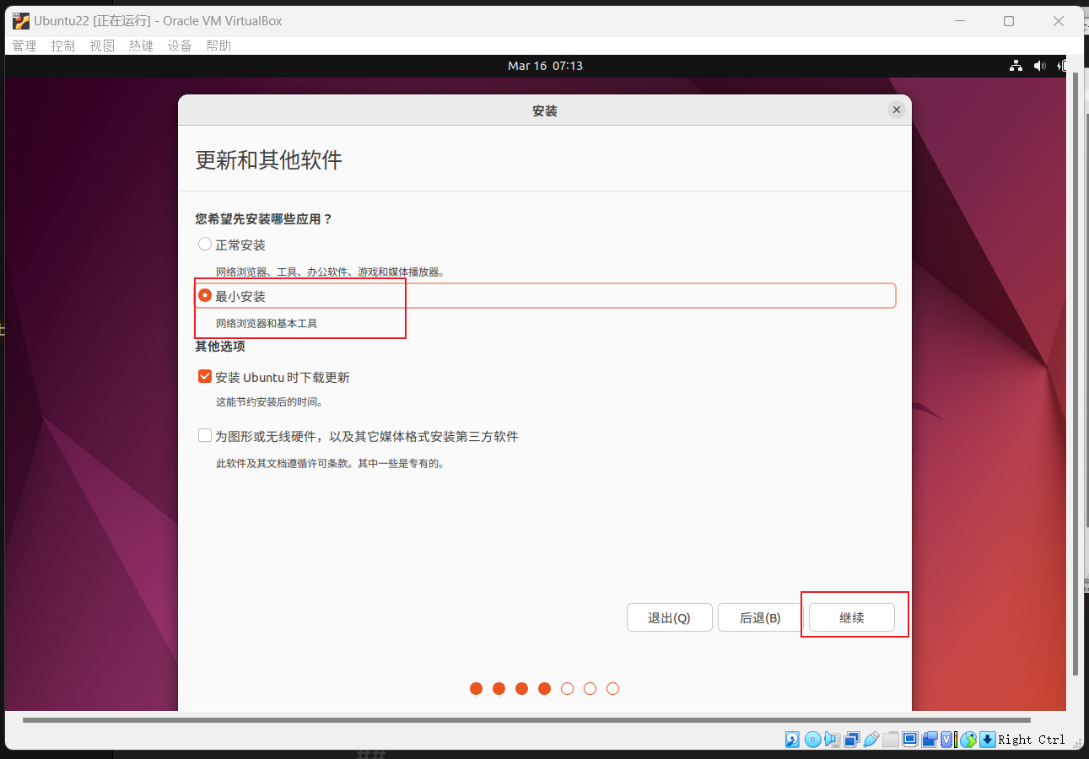Click the 这能节约安装后的时间 description text
The width and height of the screenshot is (1089, 759).
click(270, 402)
